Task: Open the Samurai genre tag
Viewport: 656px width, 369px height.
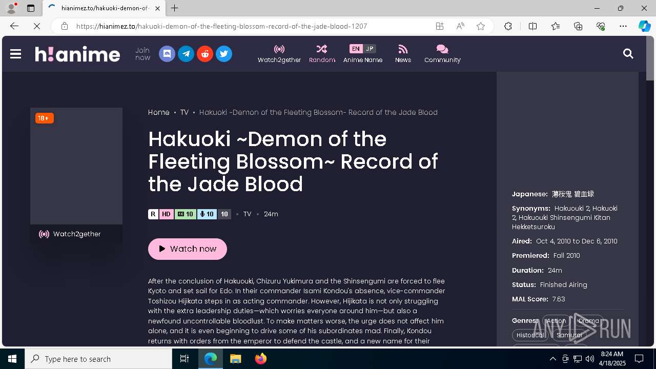Action: click(569, 335)
